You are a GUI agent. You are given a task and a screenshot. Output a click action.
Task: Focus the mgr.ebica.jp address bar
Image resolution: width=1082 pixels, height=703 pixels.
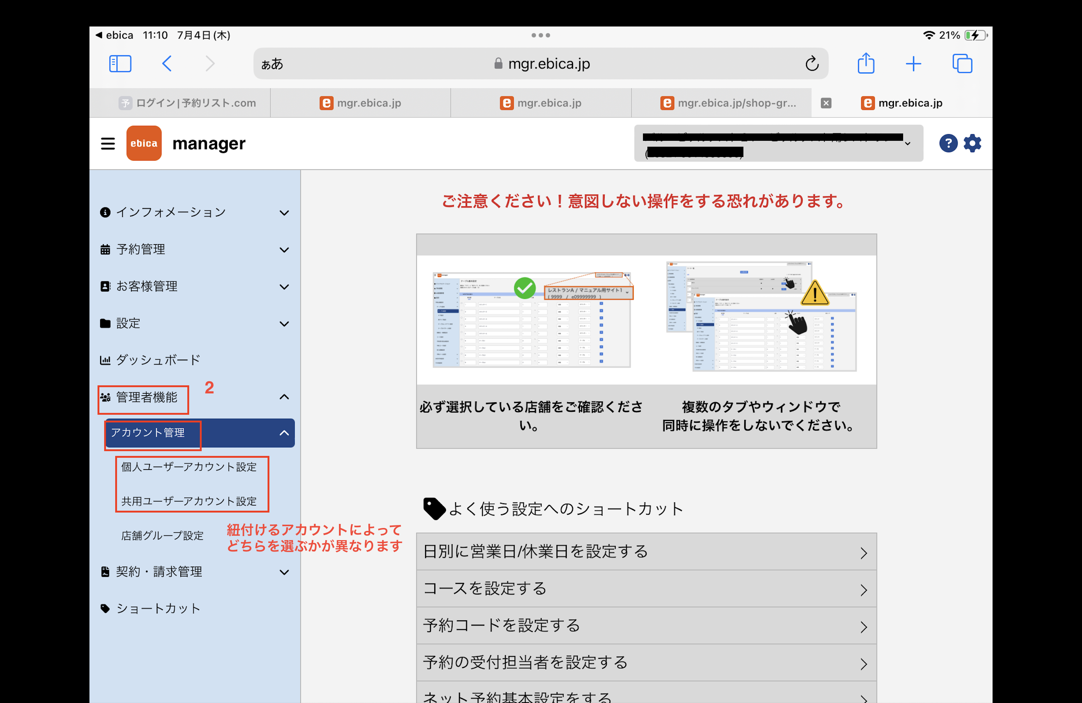tap(541, 64)
